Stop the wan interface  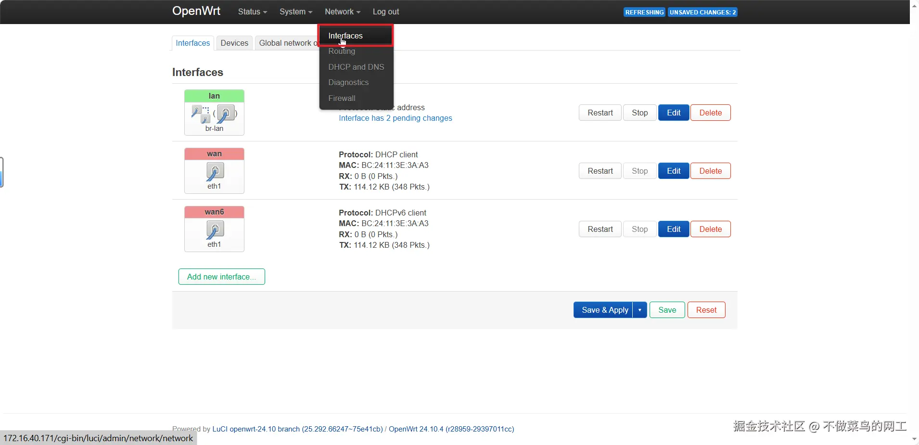[639, 171]
